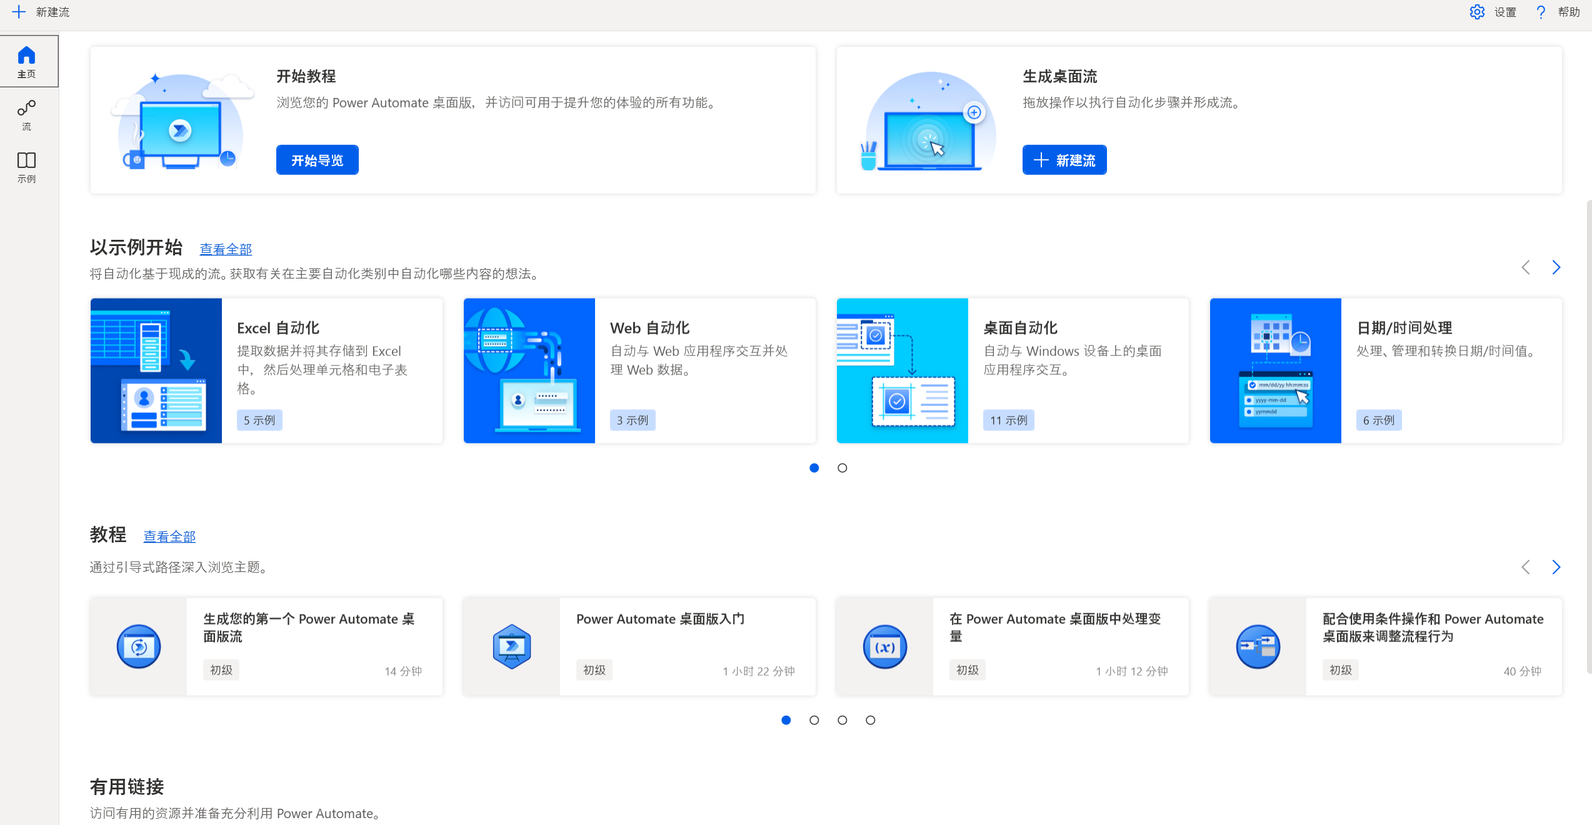Screen dimensions: 1592x825
Task: Click the 设置 gear icon
Action: click(x=1476, y=12)
